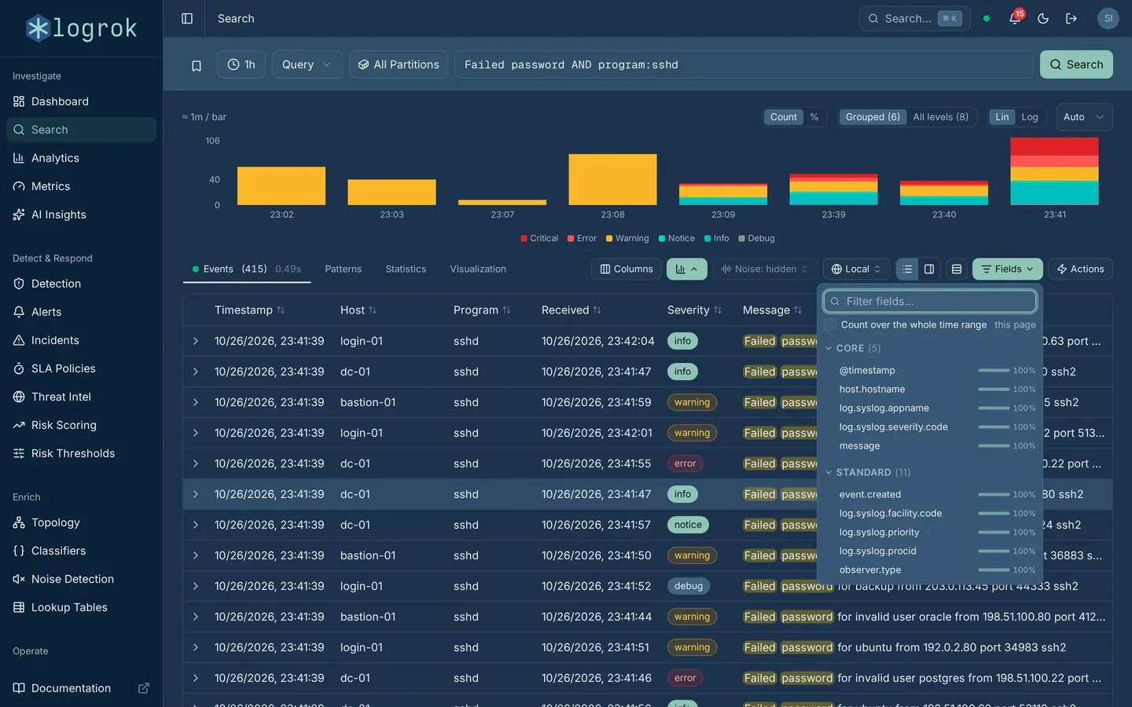
Task: Click the green Search button
Action: coord(1076,64)
